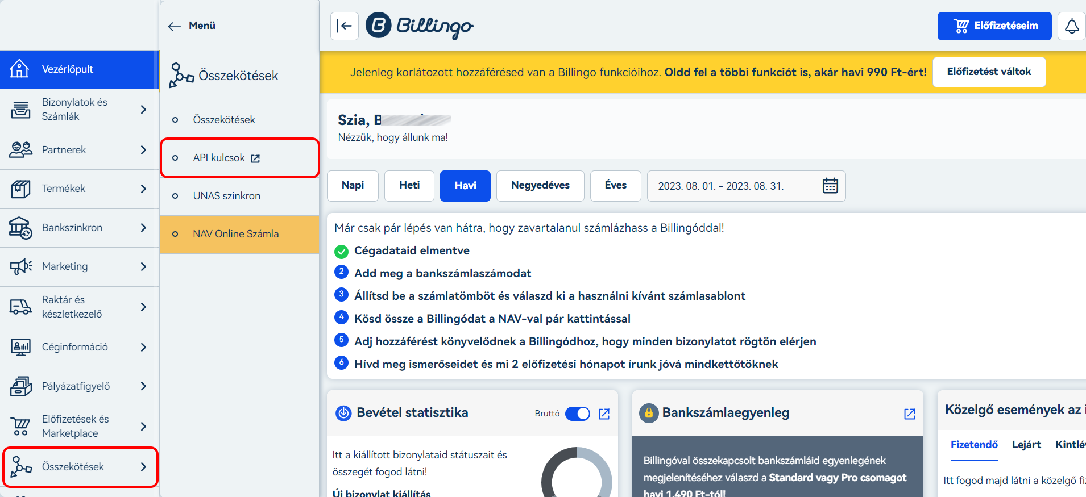
Task: Switch to the Napi period tab
Action: click(353, 186)
